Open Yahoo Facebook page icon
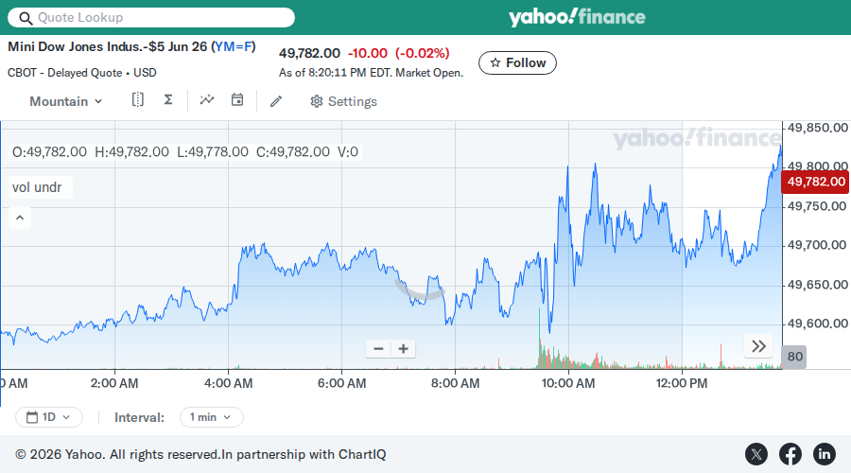Viewport: 851px width, 473px height. [790, 454]
